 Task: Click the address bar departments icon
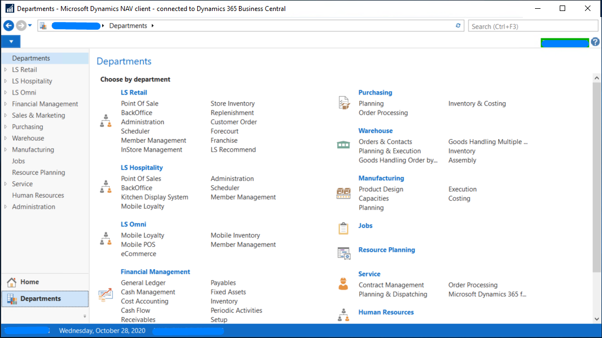click(x=43, y=26)
